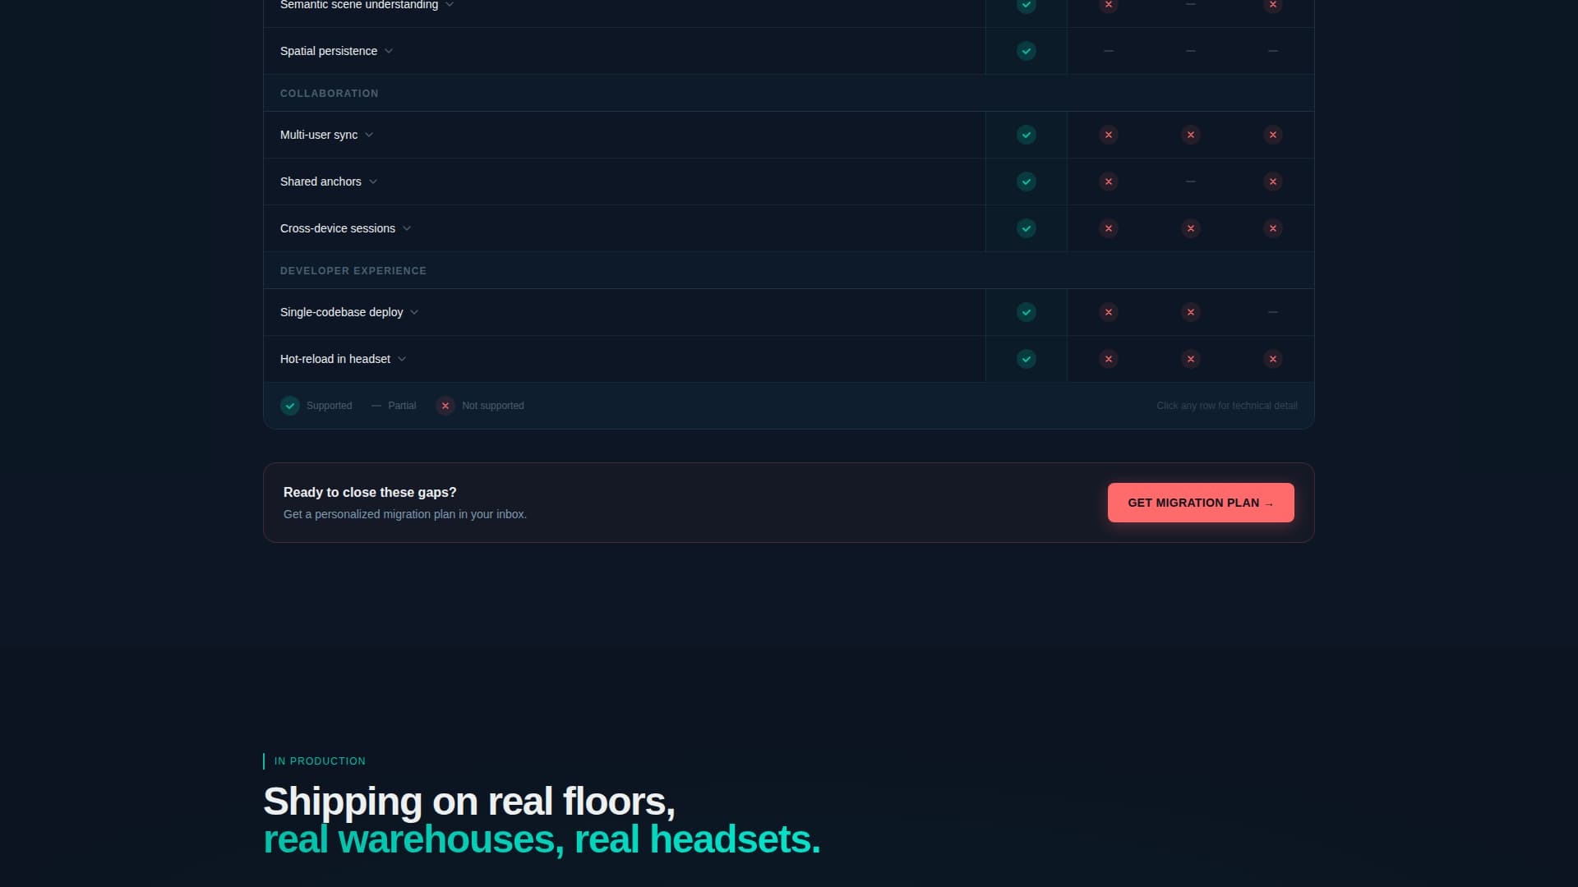Click the red X for Cross-device sessions last column

click(1272, 228)
